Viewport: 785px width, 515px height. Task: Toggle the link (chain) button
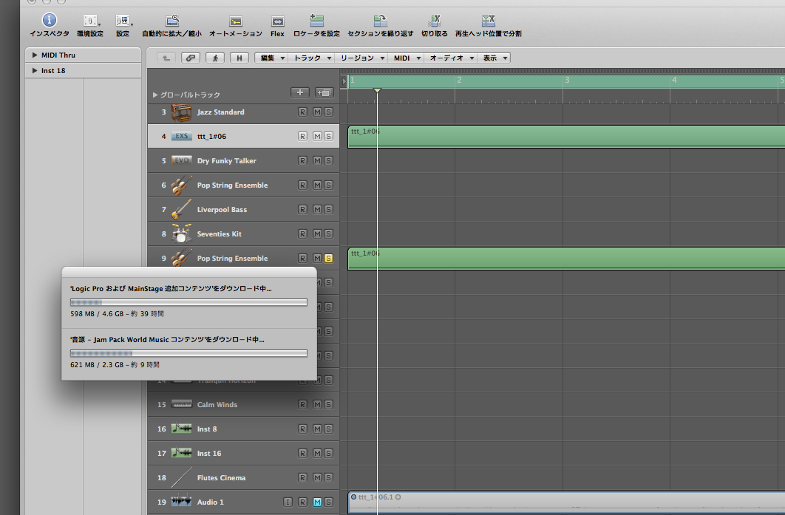[x=191, y=58]
